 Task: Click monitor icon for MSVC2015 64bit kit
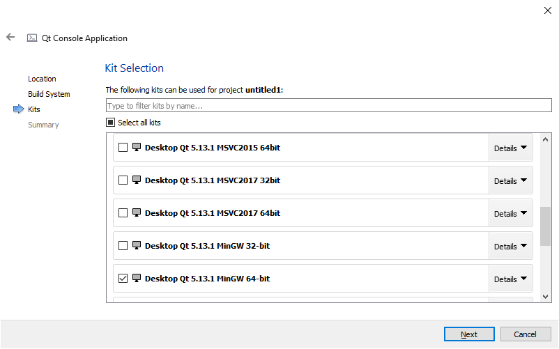click(137, 147)
